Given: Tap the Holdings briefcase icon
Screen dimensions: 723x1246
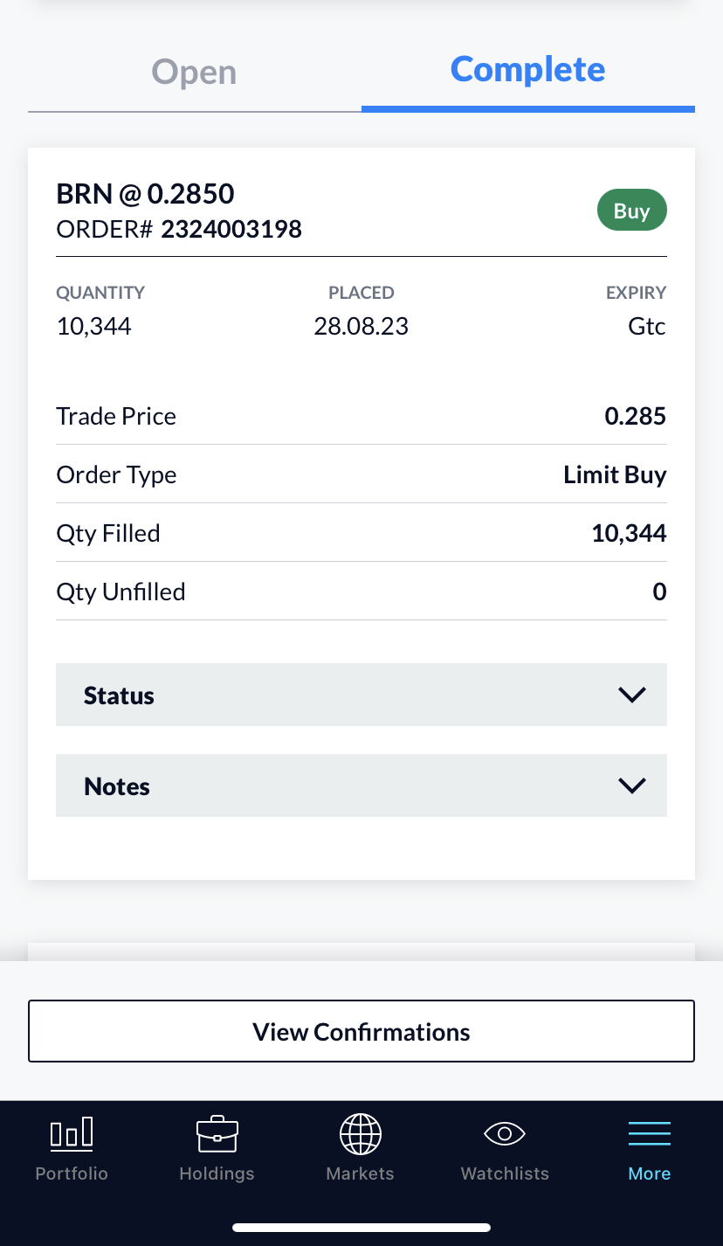Looking at the screenshot, I should click(x=217, y=1134).
